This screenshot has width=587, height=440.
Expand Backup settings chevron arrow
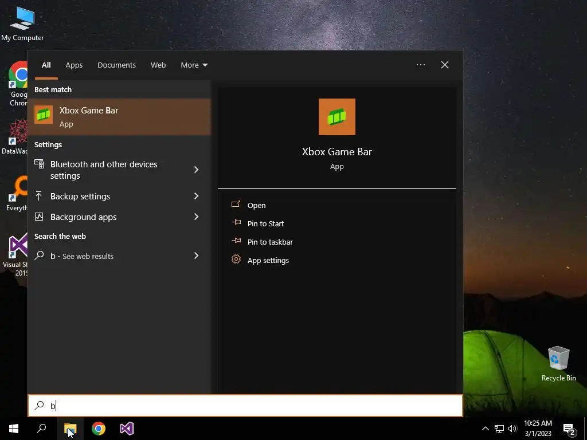[196, 196]
